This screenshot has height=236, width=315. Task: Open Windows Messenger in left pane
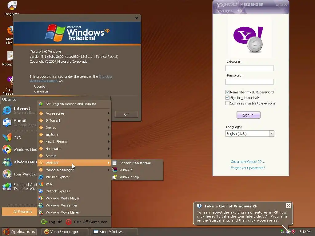coord(7,162)
